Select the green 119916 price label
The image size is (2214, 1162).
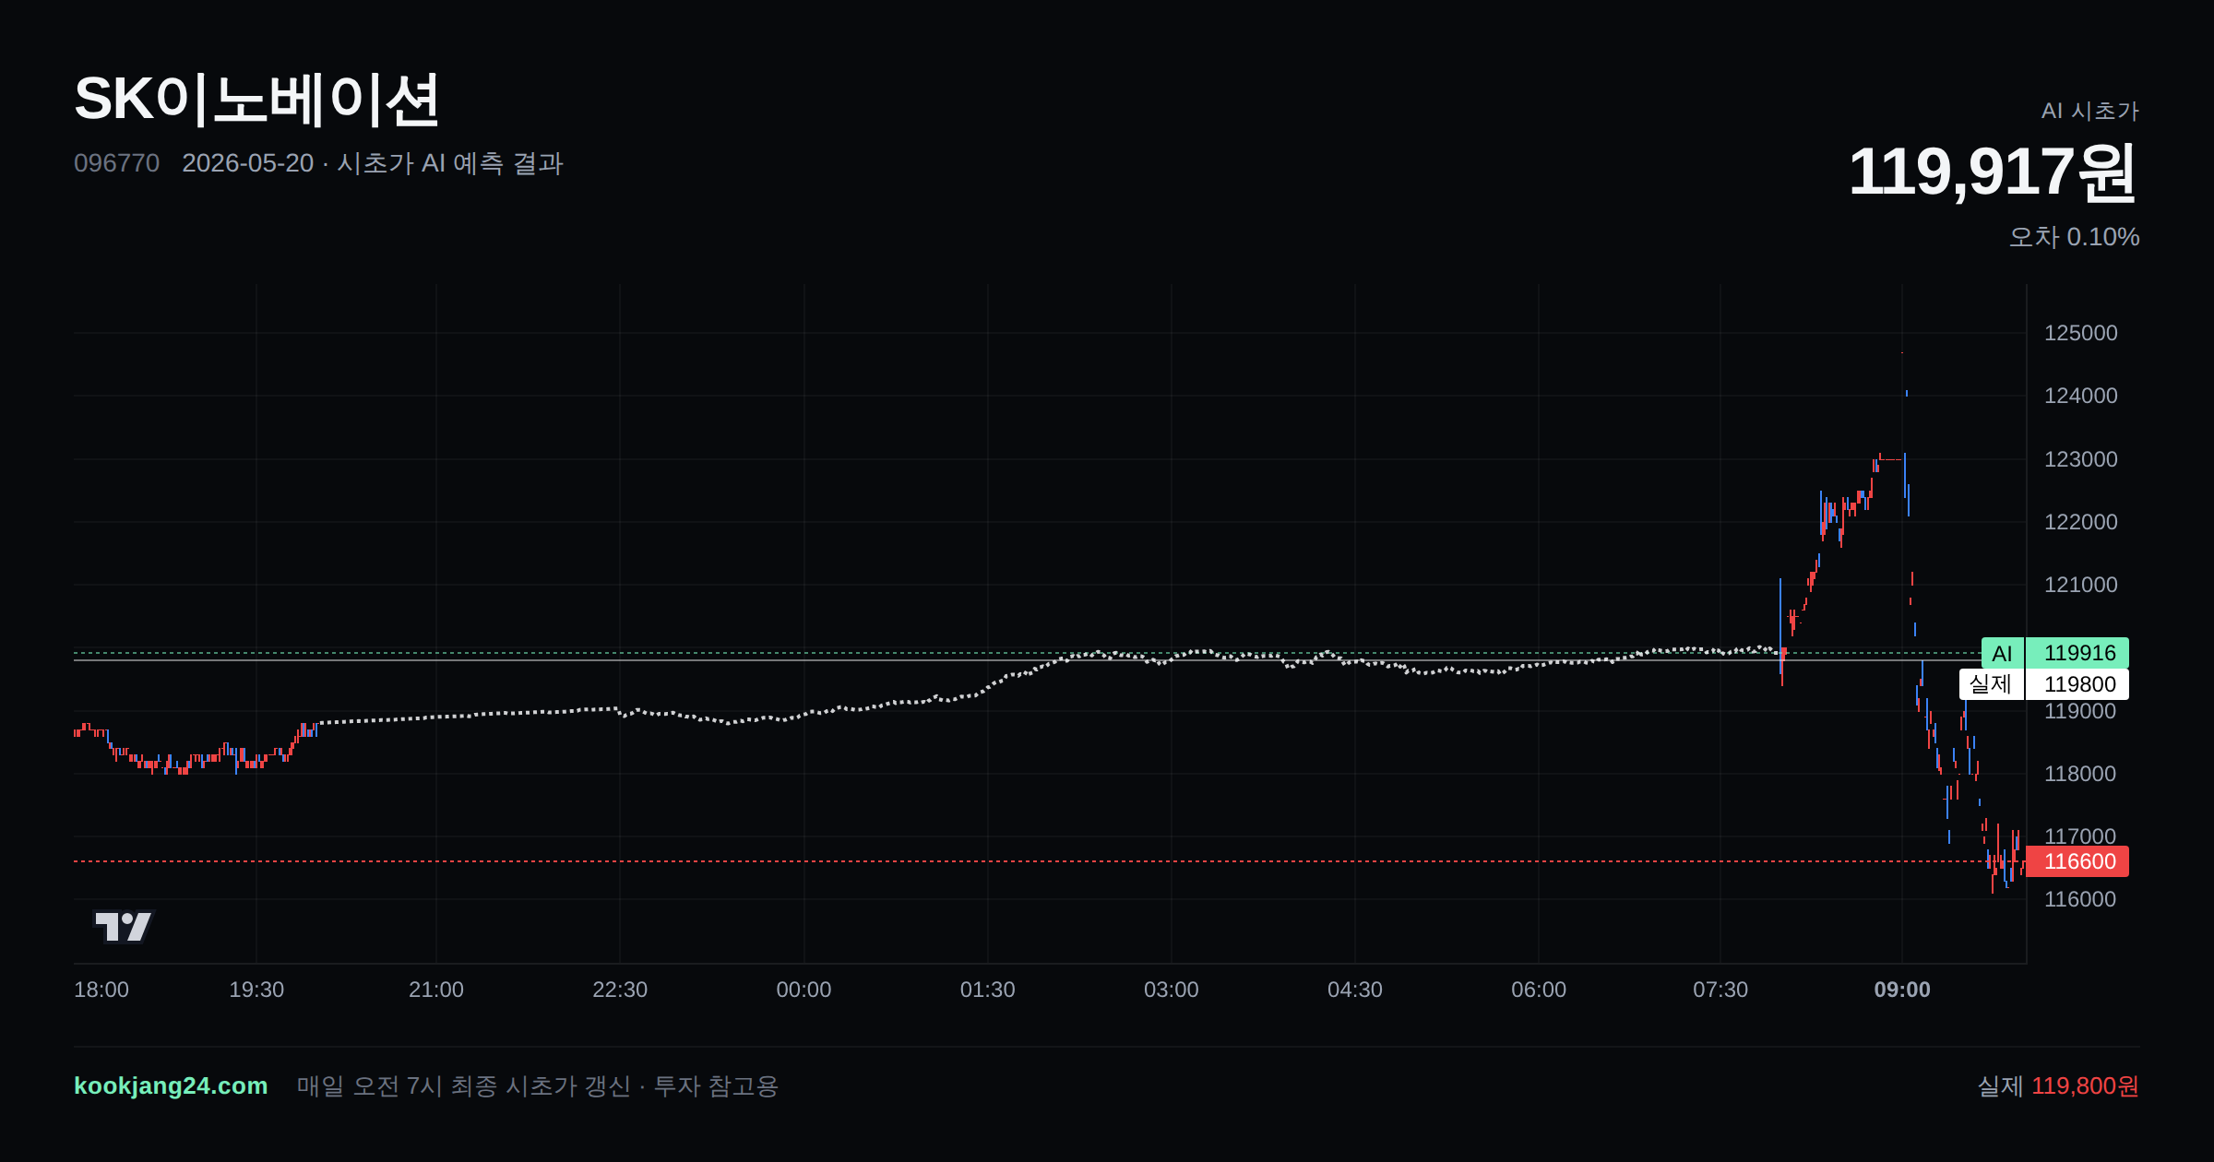pyautogui.click(x=2079, y=653)
